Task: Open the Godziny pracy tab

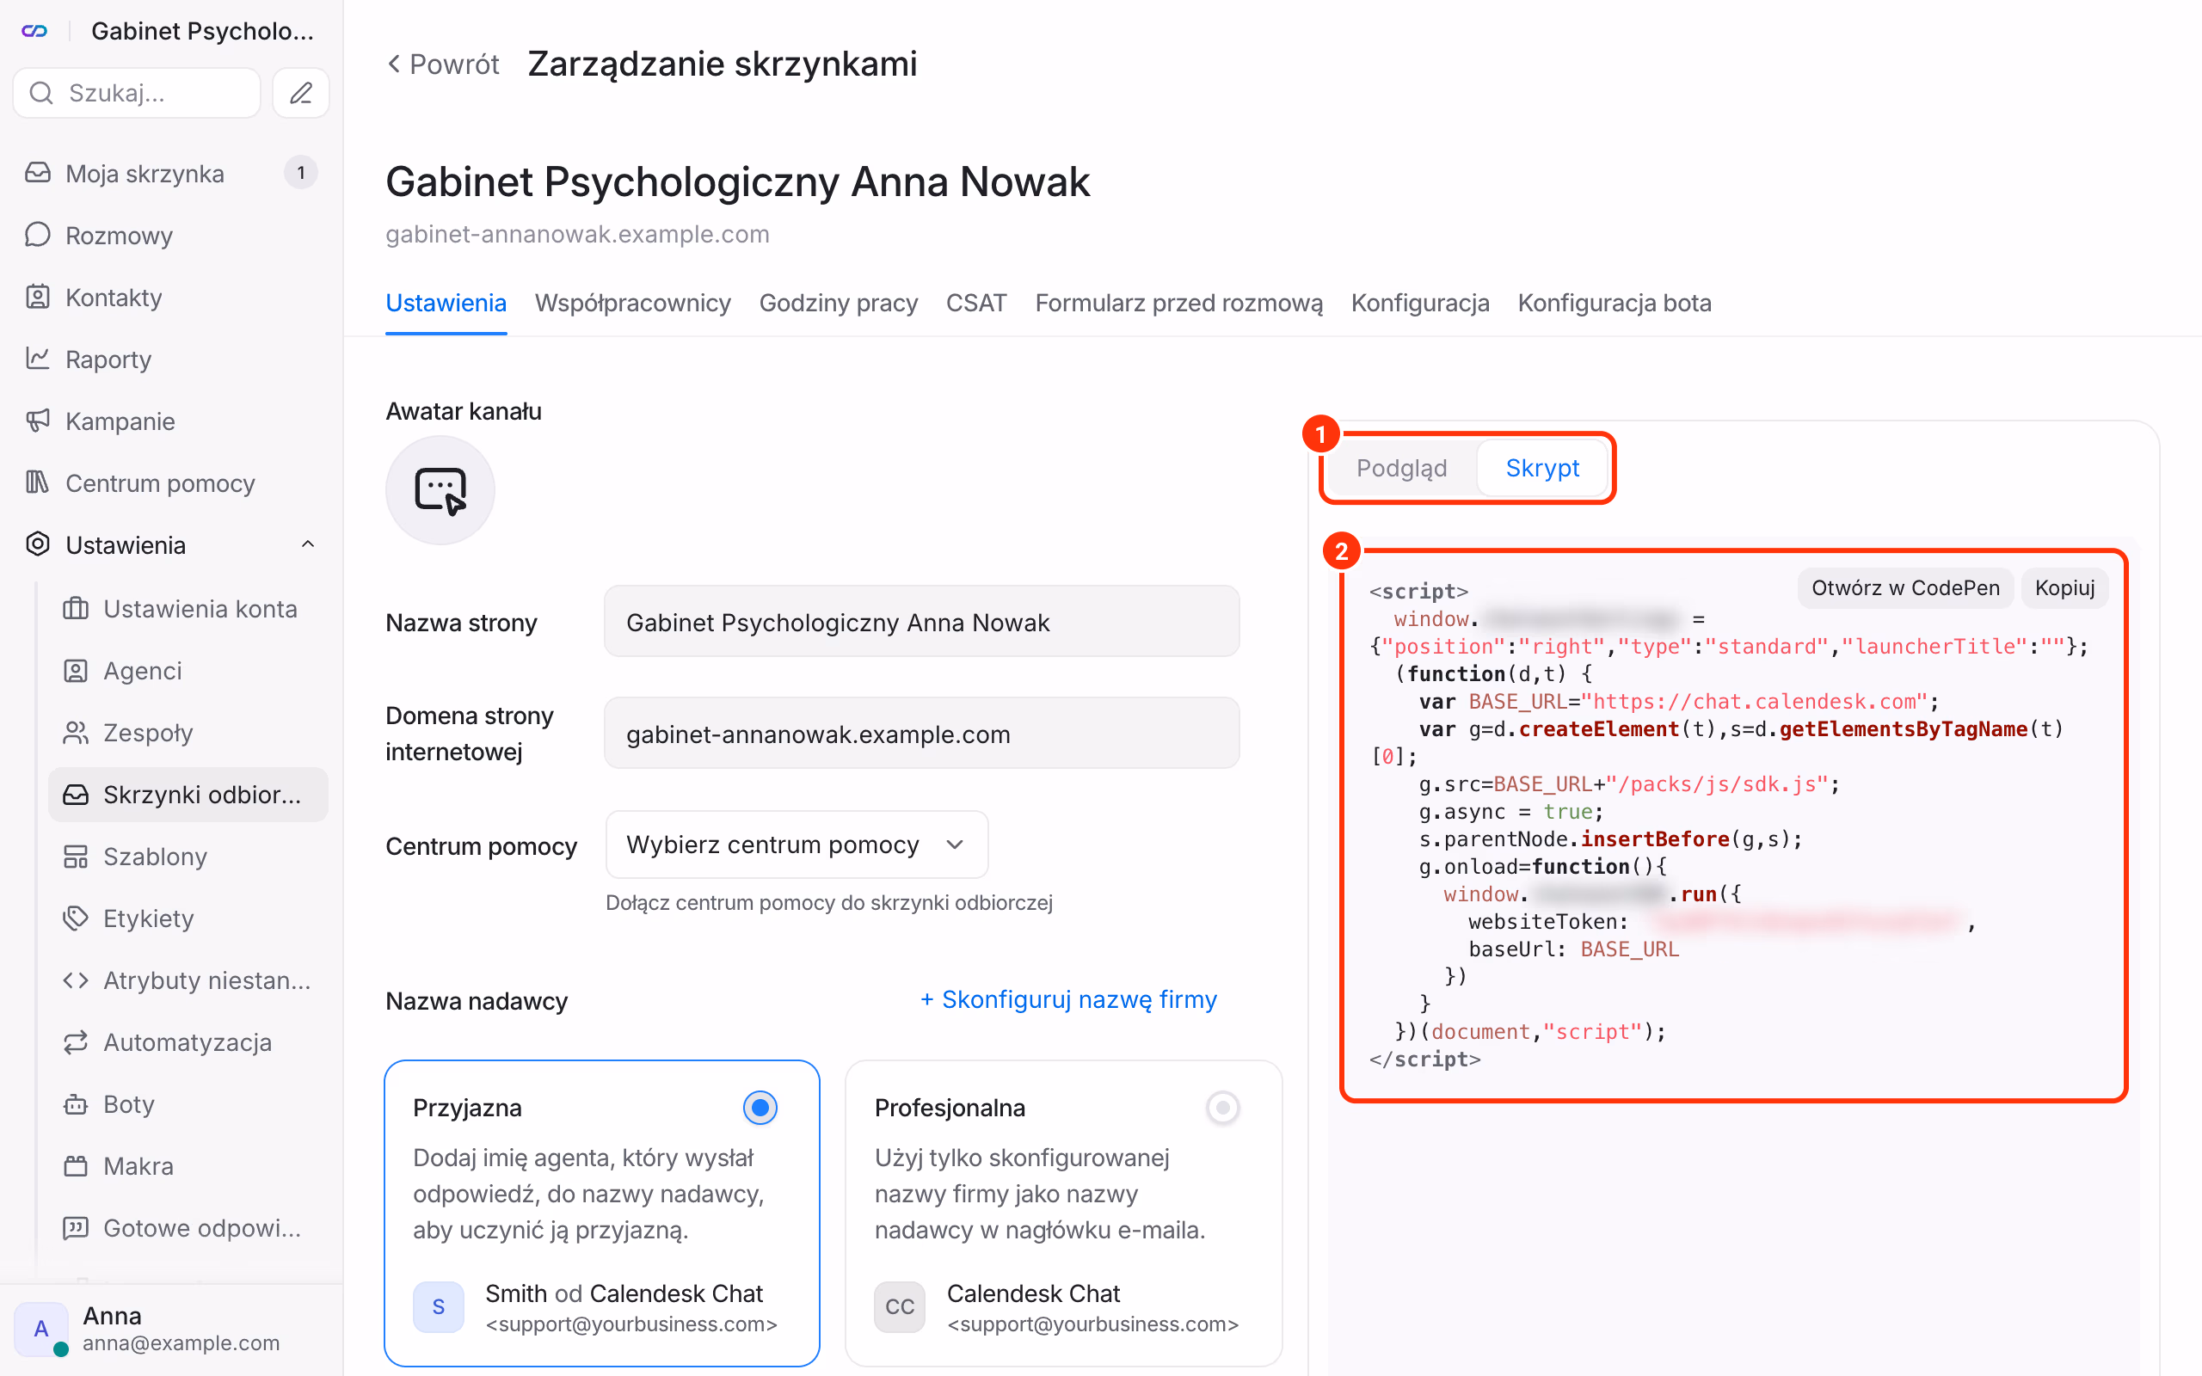Action: tap(838, 303)
